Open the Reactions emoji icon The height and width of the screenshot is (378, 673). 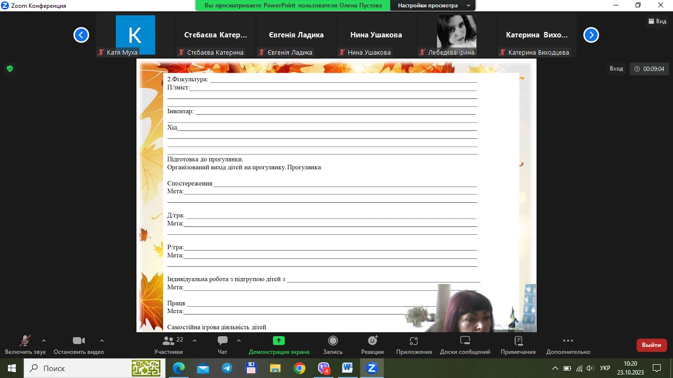click(x=372, y=341)
